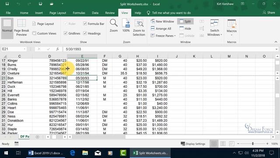Click the Save icon in title bar
Viewport: 280px width, 158px height.
(x=7, y=4)
